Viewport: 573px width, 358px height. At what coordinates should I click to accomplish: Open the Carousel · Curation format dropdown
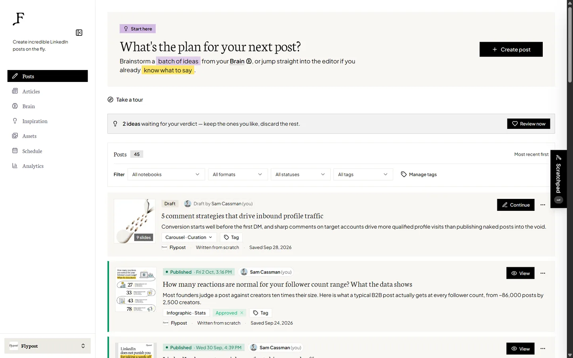pyautogui.click(x=189, y=237)
